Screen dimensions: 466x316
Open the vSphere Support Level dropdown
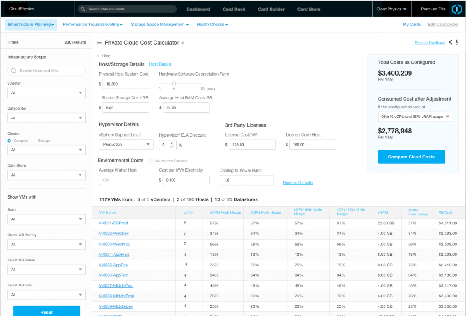click(x=126, y=144)
